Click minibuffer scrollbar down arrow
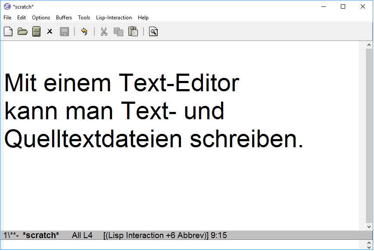Viewport: 374px width, 251px height. coord(369,248)
